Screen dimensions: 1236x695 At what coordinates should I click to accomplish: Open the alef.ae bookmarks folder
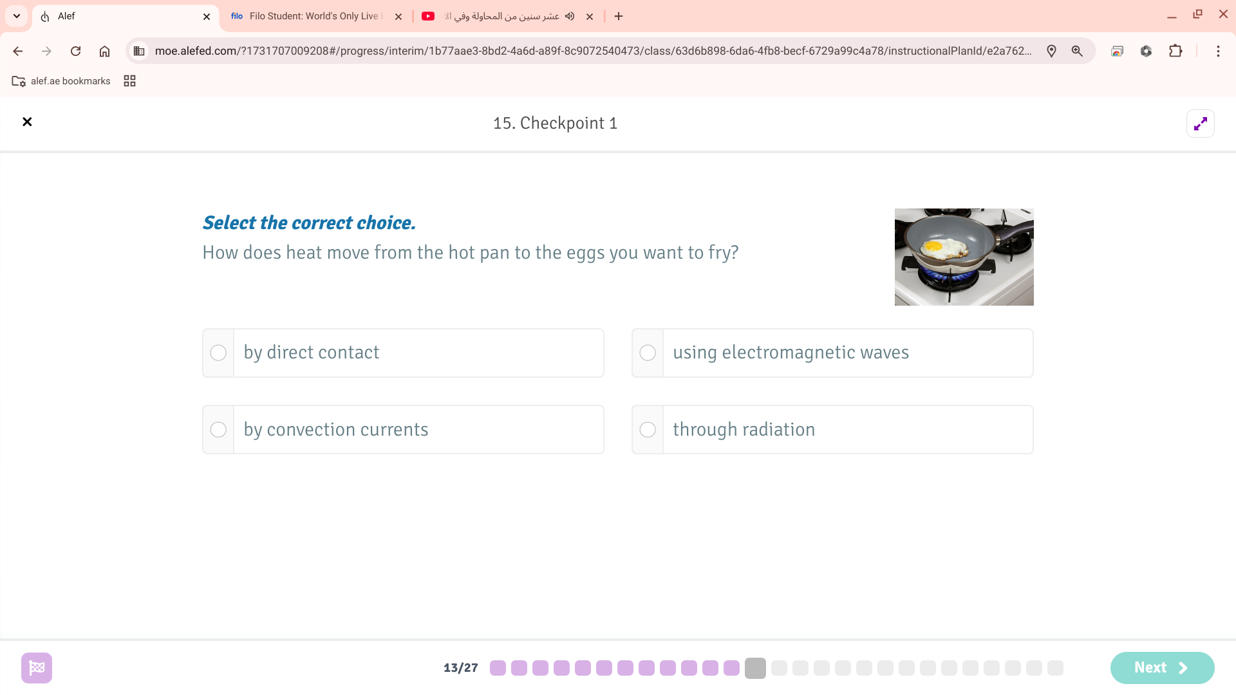(x=61, y=81)
